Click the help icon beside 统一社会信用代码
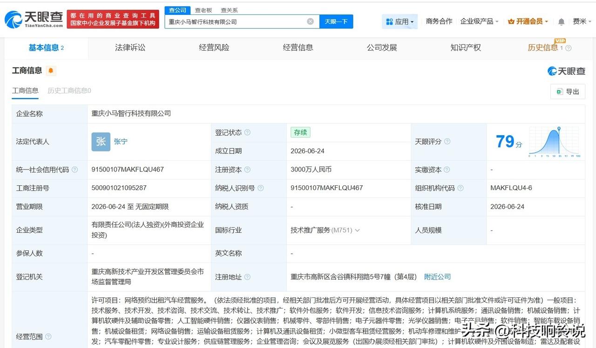This screenshot has width=596, height=348. (74, 170)
